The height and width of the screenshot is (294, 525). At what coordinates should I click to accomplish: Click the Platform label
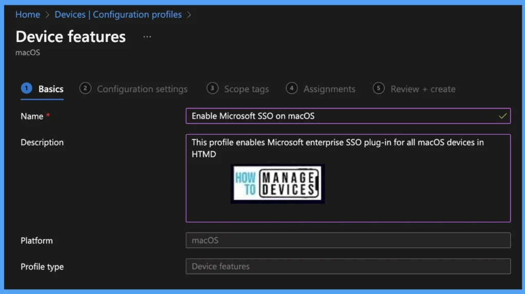pyautogui.click(x=36, y=241)
